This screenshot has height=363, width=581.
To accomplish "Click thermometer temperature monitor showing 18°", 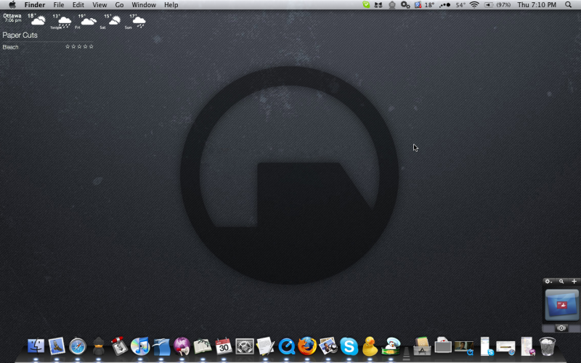I will (x=425, y=5).
